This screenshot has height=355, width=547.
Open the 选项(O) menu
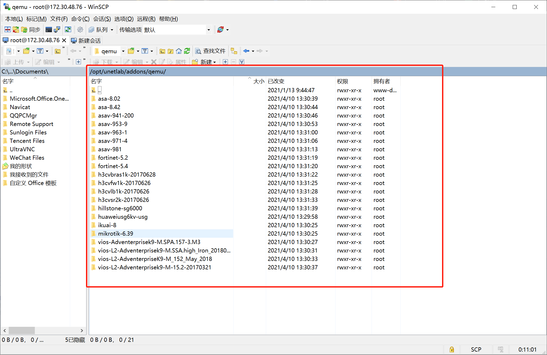tap(124, 19)
